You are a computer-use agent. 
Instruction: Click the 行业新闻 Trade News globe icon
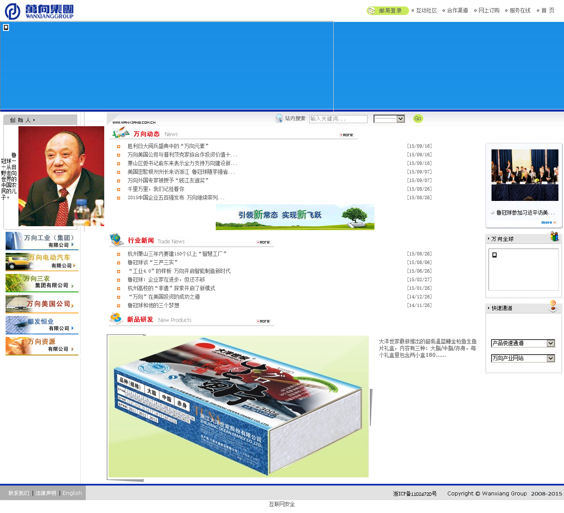point(117,240)
